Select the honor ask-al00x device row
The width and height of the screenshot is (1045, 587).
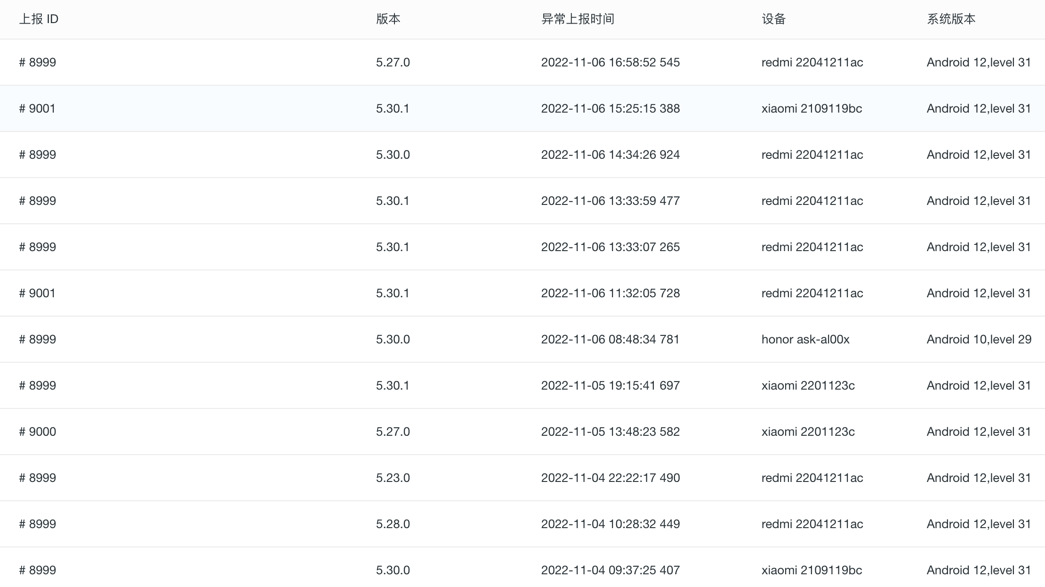tap(805, 339)
